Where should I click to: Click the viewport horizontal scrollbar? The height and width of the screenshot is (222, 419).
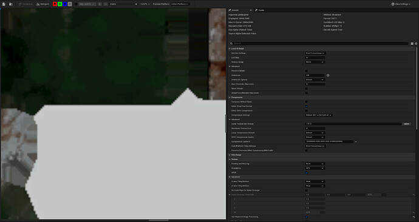pyautogui.click(x=158, y=220)
